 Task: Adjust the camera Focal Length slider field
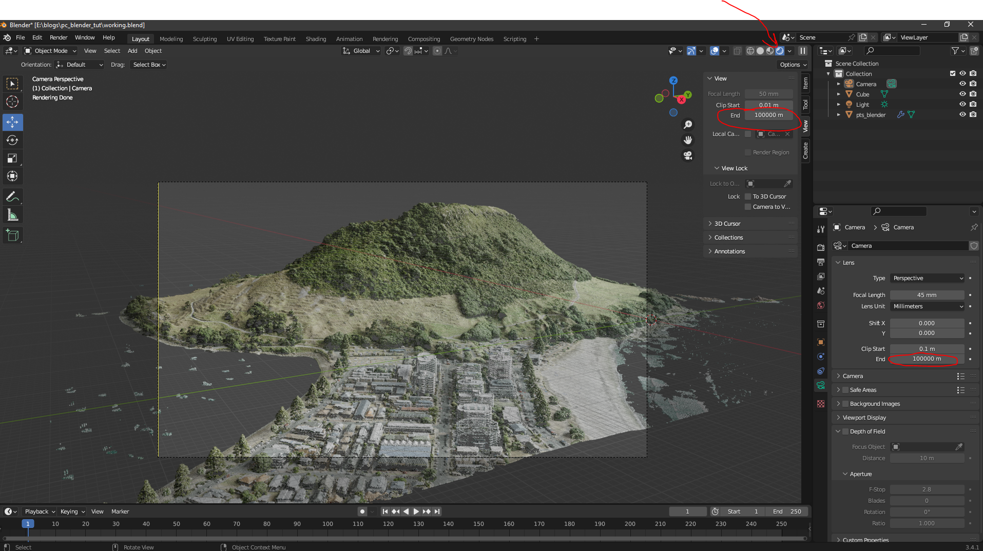927,295
